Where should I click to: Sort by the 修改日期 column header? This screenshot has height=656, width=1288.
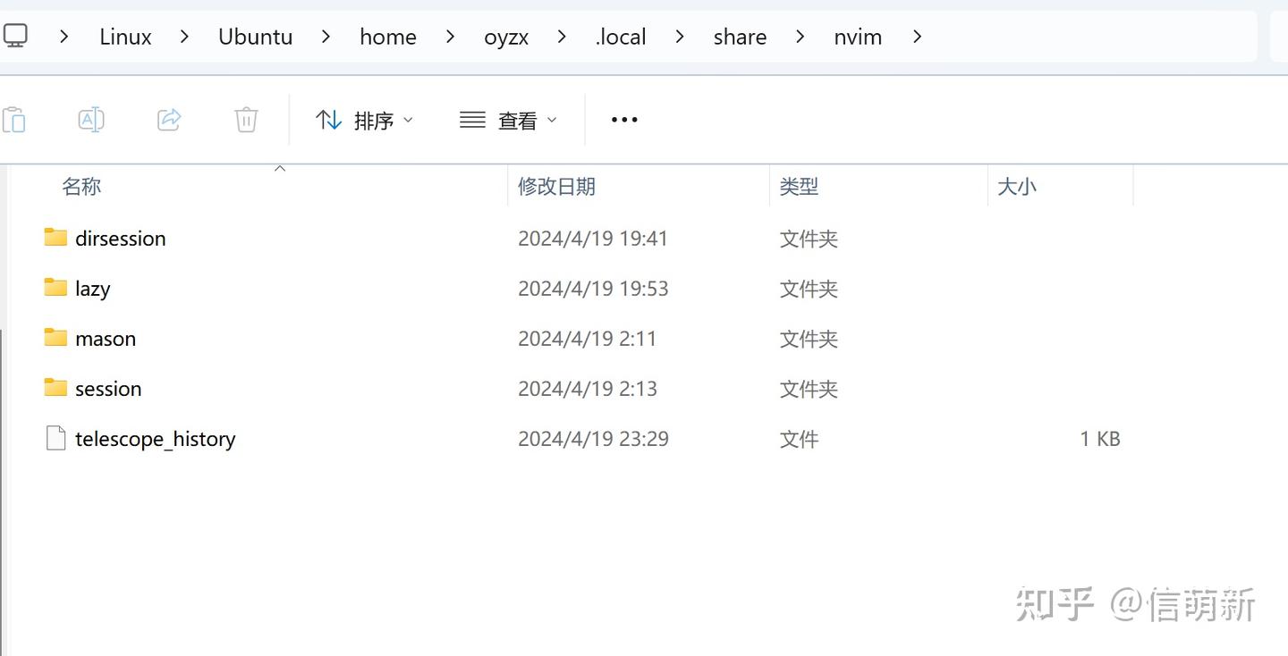click(x=556, y=186)
